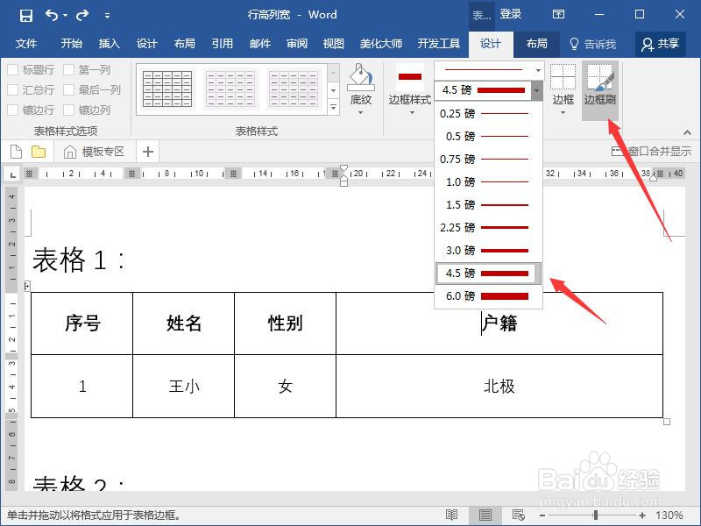Open the 审阅 ribbon tab
This screenshot has height=526, width=701.
click(297, 43)
